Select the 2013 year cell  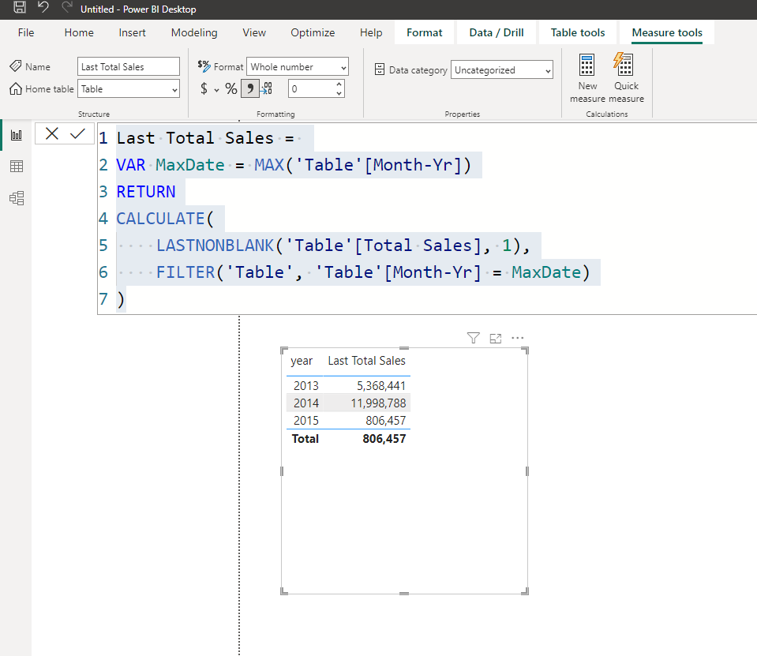coord(306,386)
